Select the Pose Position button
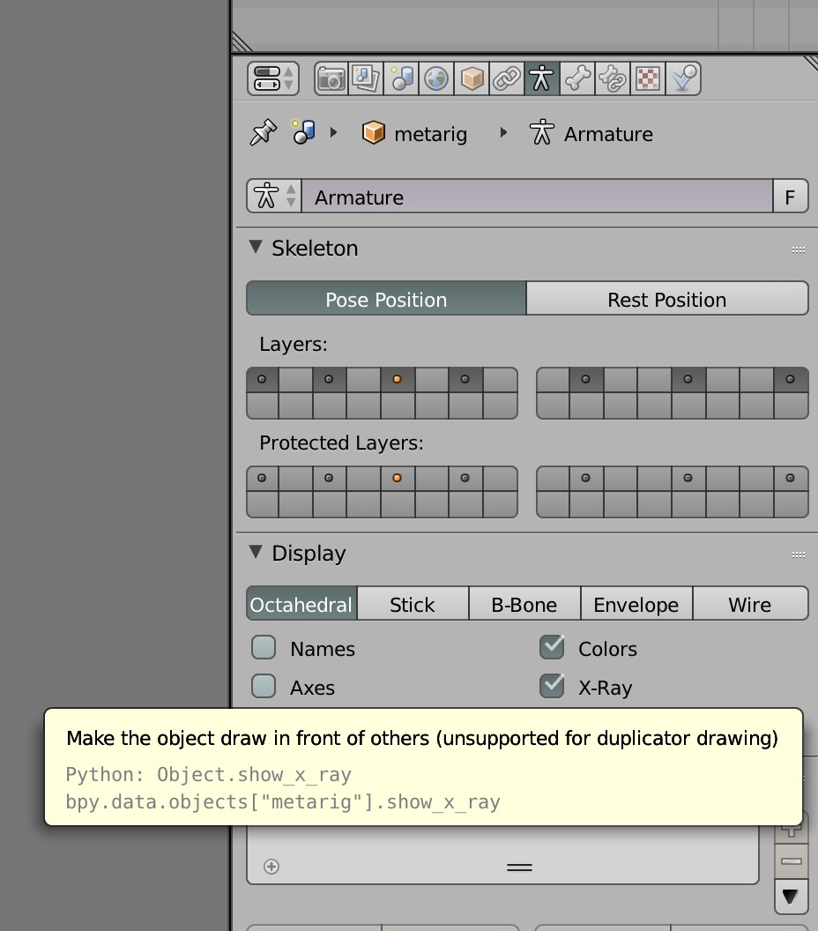 pyautogui.click(x=386, y=299)
